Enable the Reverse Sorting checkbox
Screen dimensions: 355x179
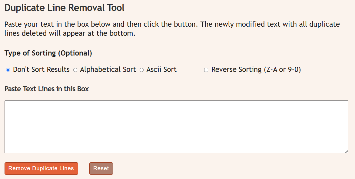206,70
